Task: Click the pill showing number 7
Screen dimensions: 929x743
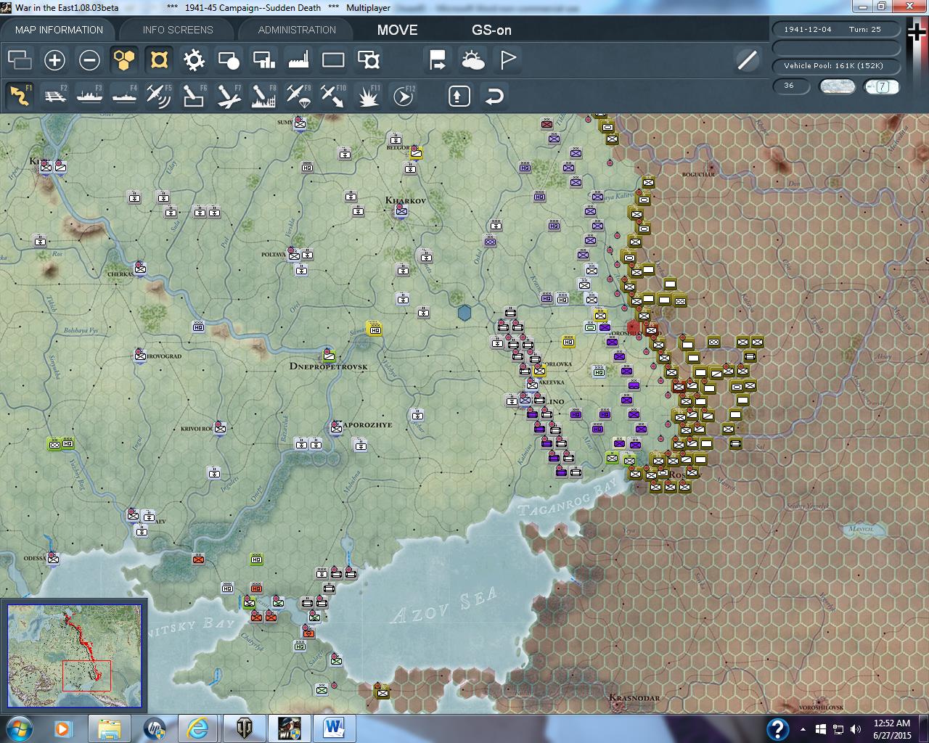Action: [882, 86]
